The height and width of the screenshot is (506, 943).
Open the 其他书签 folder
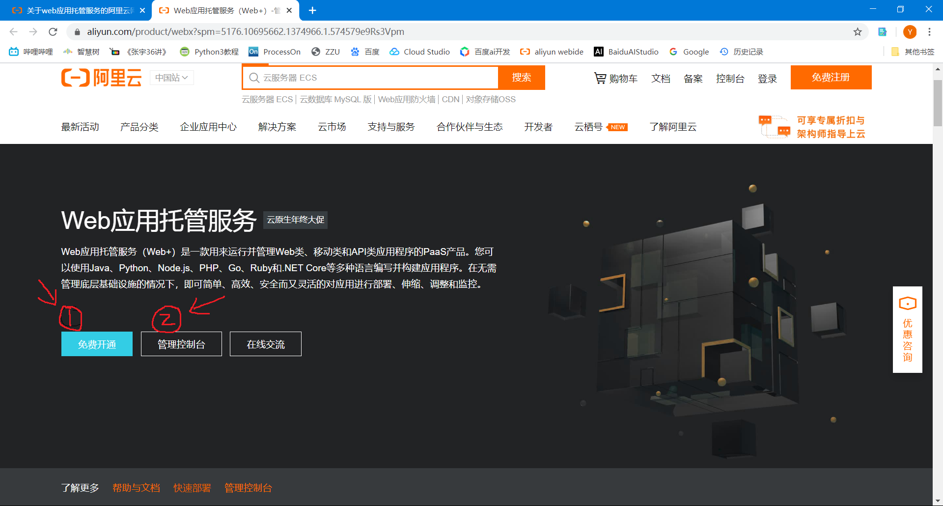[913, 52]
